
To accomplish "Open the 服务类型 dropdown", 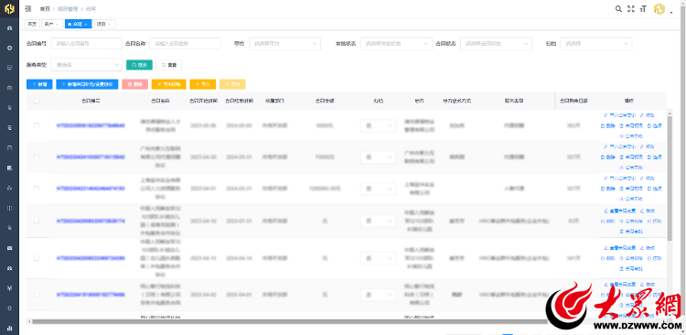I will pos(87,64).
